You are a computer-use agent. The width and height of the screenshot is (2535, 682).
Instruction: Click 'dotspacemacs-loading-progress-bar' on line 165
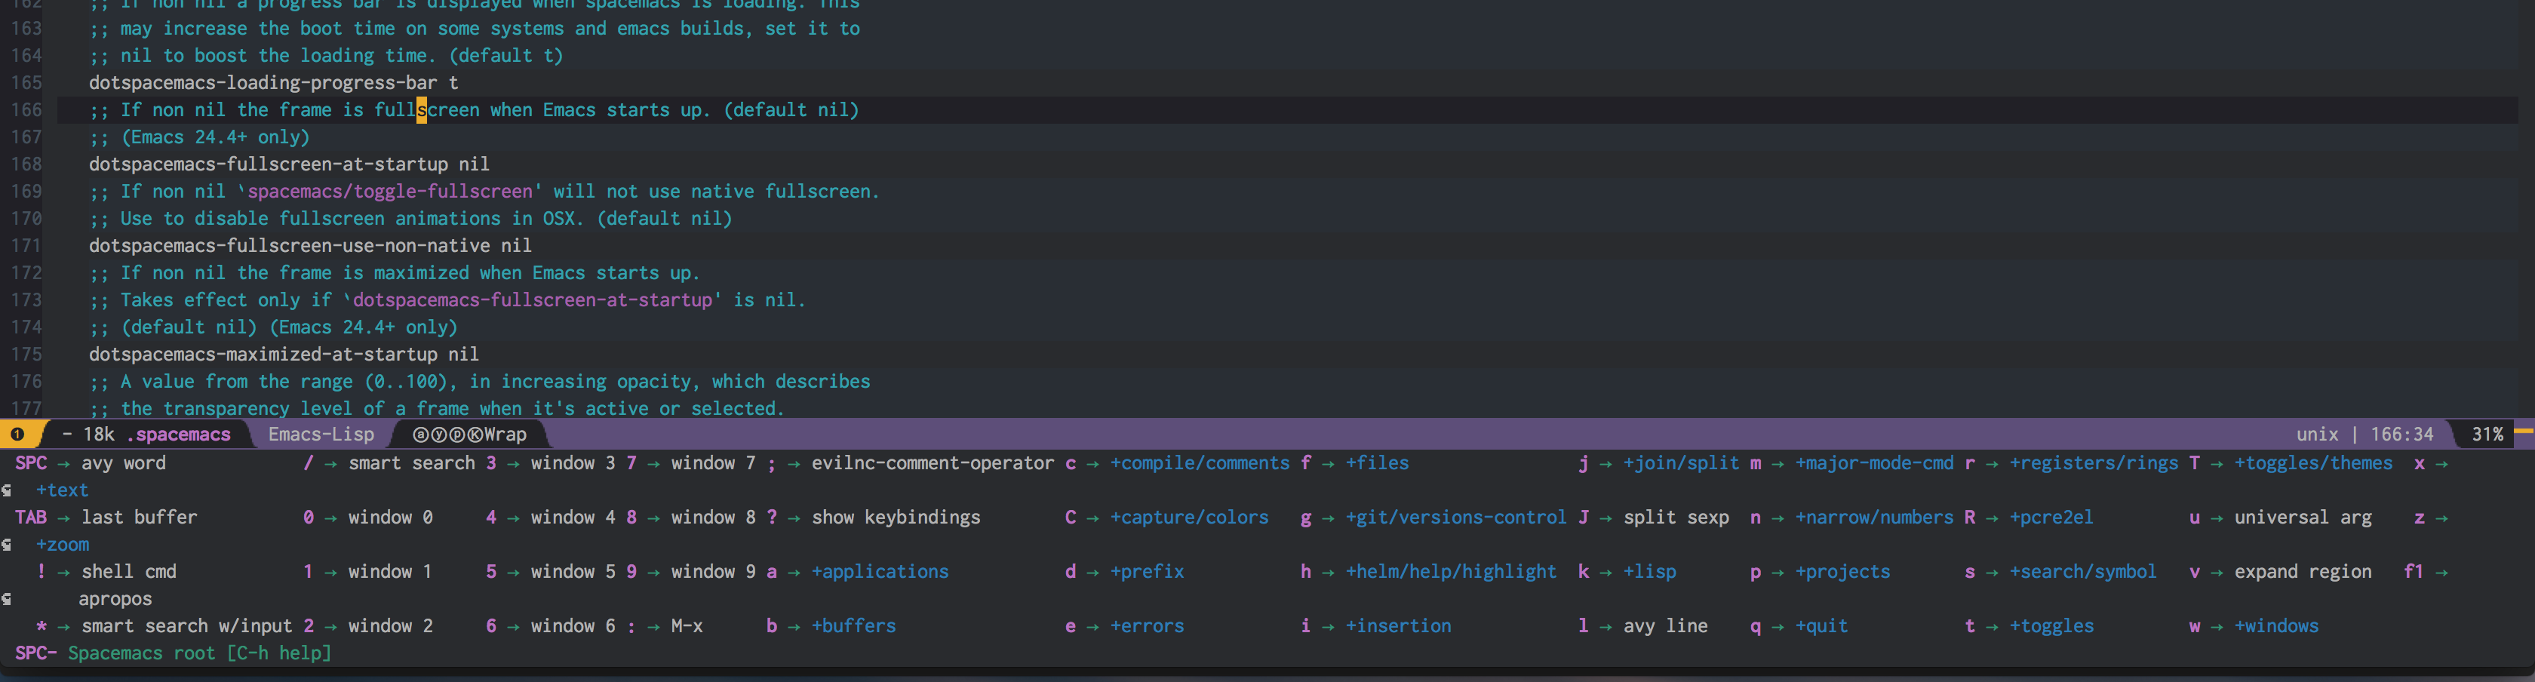[x=263, y=83]
